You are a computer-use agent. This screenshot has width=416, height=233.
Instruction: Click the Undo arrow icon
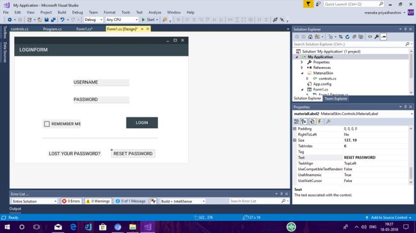click(x=62, y=20)
